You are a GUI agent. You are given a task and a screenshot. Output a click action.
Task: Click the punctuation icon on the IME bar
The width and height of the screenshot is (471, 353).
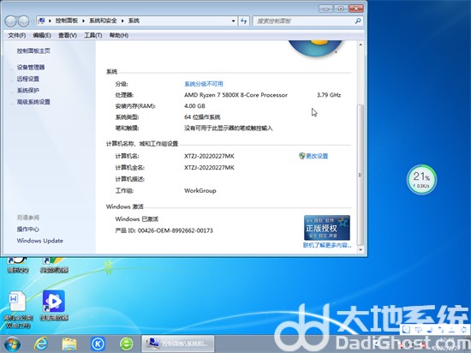click(441, 329)
